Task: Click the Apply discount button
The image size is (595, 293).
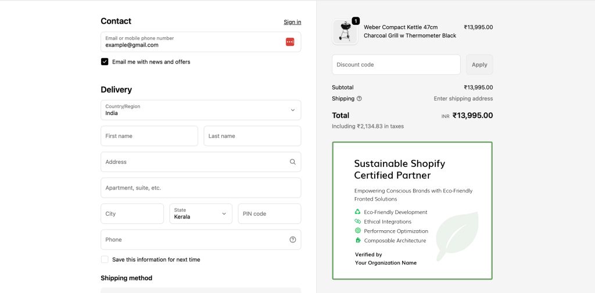Action: [x=479, y=65]
